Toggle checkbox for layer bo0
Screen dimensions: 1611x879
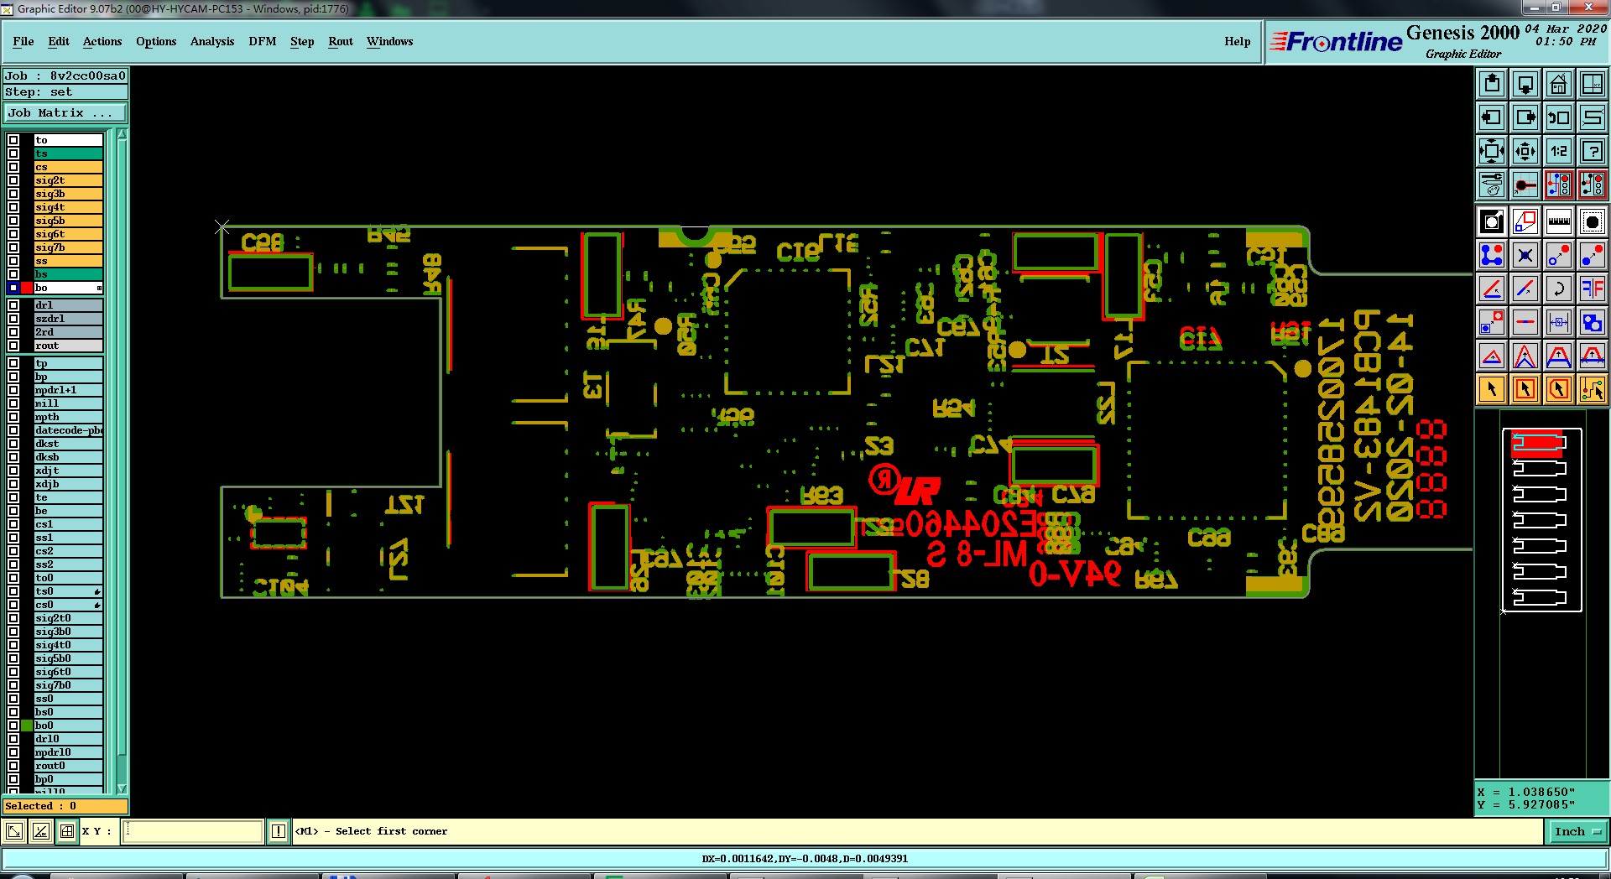tap(13, 726)
